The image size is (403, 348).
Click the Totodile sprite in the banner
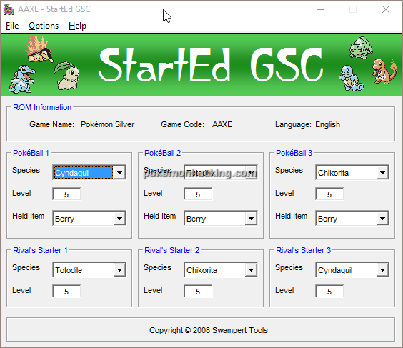[x=21, y=79]
